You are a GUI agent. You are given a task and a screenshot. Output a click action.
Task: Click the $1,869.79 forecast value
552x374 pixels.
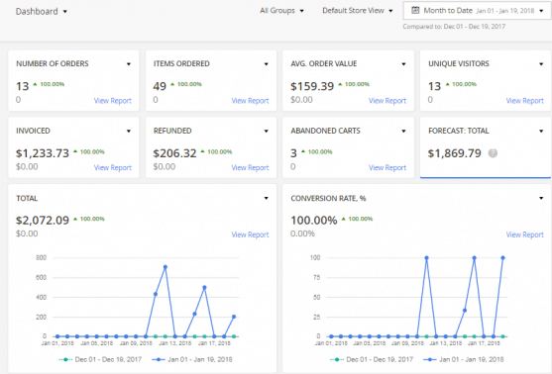454,153
